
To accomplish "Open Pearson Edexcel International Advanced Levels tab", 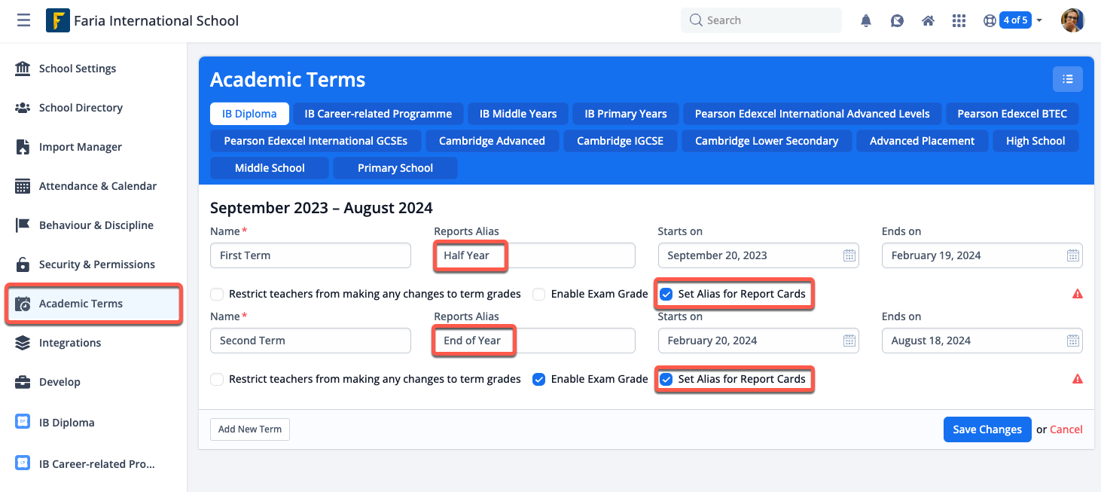I will pyautogui.click(x=812, y=114).
